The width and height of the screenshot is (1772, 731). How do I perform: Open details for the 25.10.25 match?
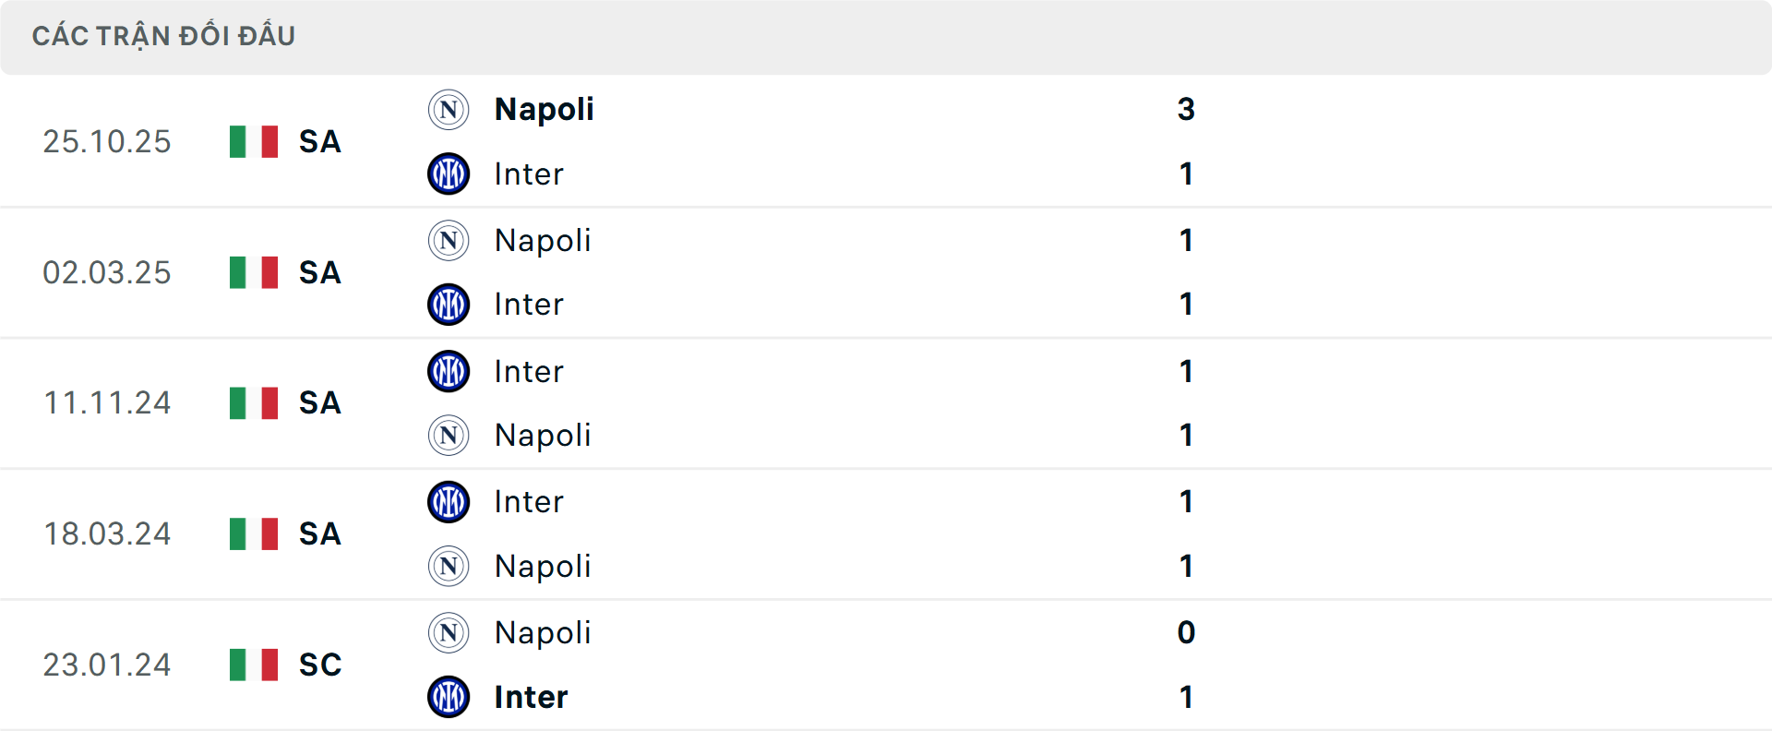point(107,141)
